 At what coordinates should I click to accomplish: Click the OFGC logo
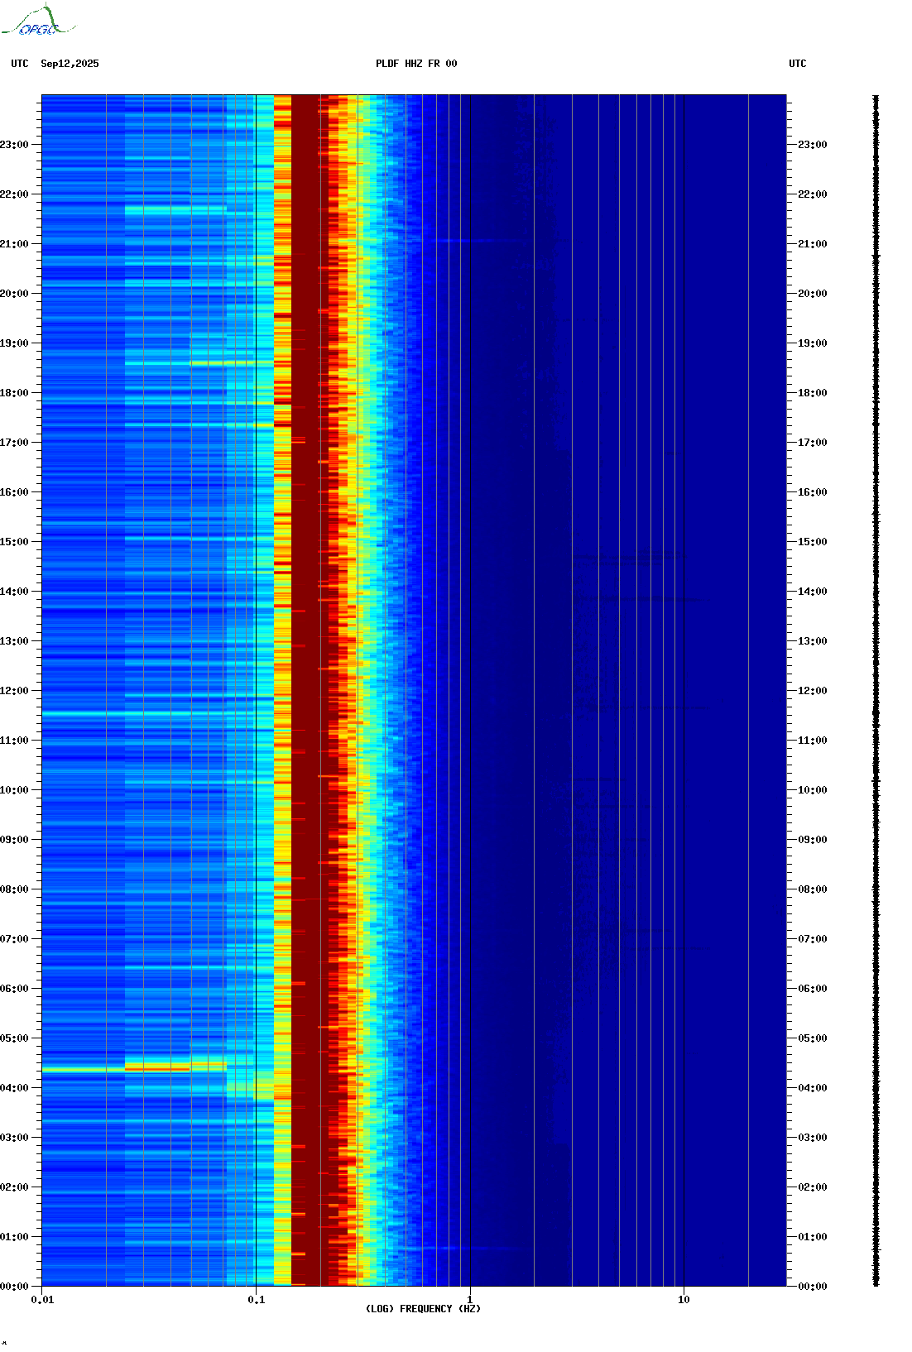pyautogui.click(x=38, y=21)
